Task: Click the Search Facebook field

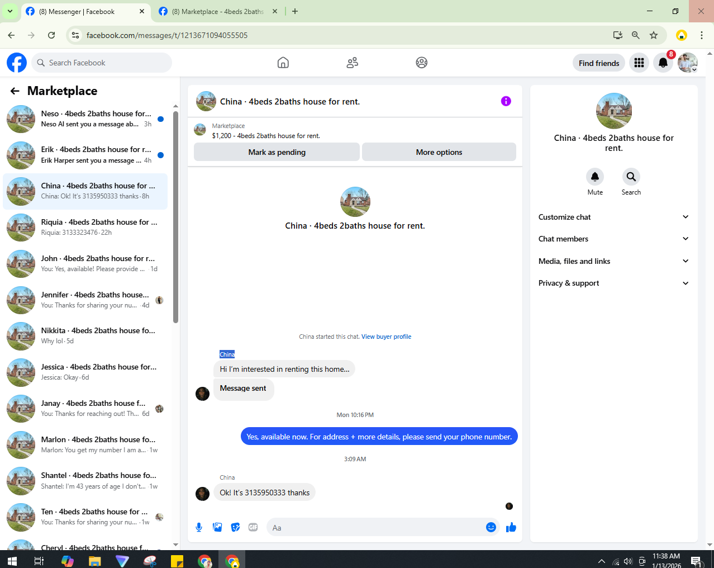Action: tap(102, 63)
